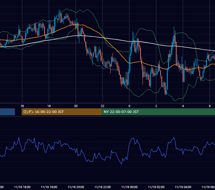
Task: Click the 11/19 04:00 date label
Action: click(x=183, y=187)
